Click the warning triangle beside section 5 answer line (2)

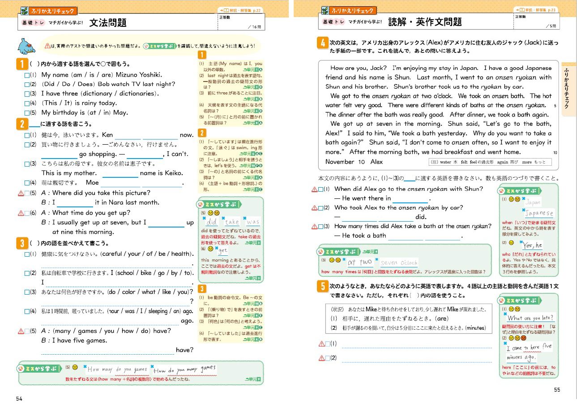pyautogui.click(x=321, y=358)
